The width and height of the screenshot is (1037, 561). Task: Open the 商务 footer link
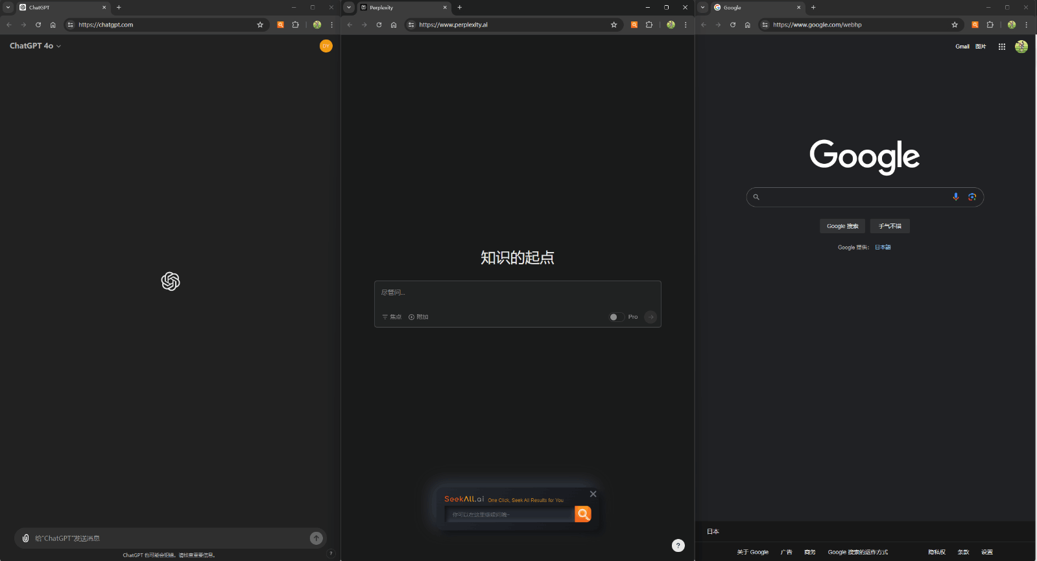tap(810, 553)
